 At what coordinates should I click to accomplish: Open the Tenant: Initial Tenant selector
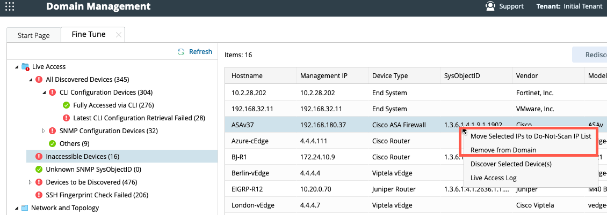tap(569, 6)
